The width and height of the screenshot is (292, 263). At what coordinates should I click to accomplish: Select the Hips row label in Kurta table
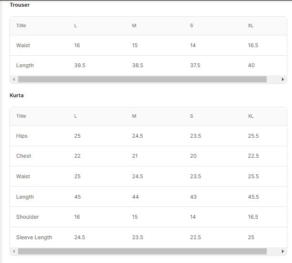(x=22, y=136)
